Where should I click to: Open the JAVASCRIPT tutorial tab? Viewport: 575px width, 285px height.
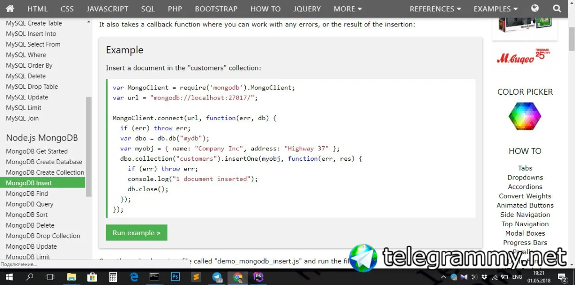[x=107, y=9]
